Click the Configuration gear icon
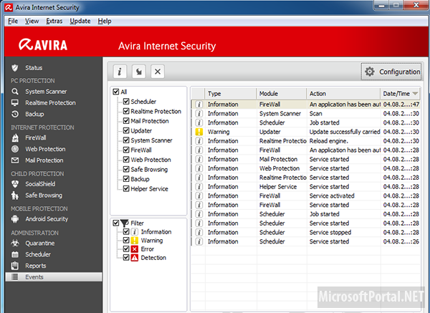This screenshot has width=430, height=313. tap(369, 72)
